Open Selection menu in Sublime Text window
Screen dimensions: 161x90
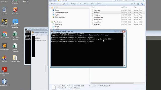click(x=43, y=35)
